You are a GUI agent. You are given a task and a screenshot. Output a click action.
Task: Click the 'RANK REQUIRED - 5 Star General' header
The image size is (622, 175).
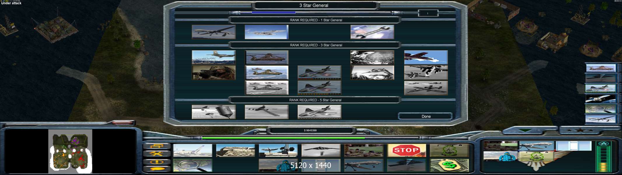click(315, 100)
